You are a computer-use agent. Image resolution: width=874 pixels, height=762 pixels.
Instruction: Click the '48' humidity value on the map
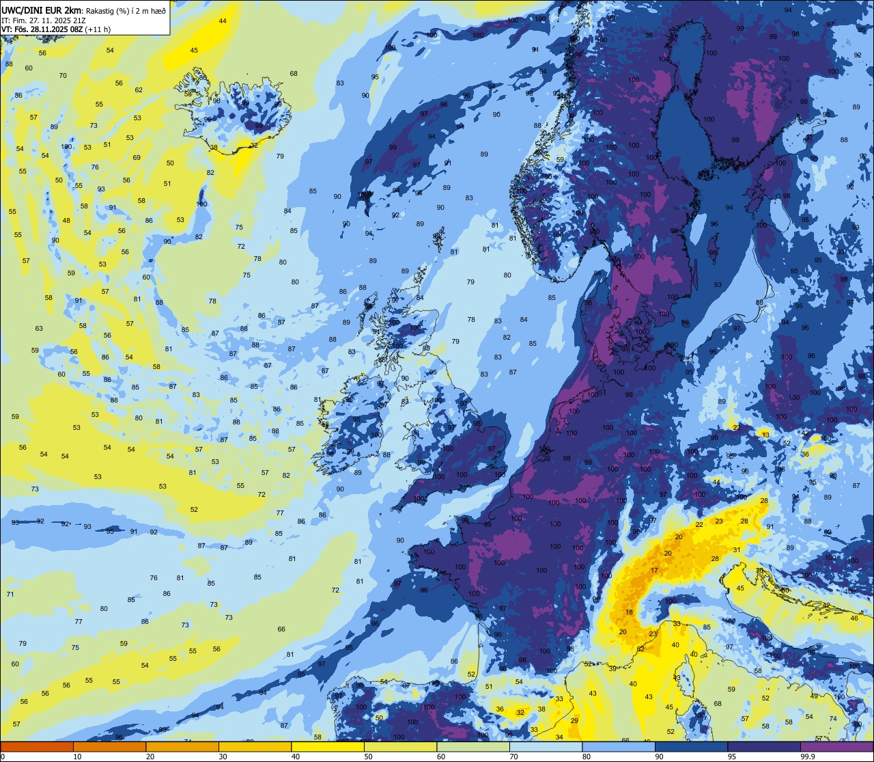click(x=66, y=220)
